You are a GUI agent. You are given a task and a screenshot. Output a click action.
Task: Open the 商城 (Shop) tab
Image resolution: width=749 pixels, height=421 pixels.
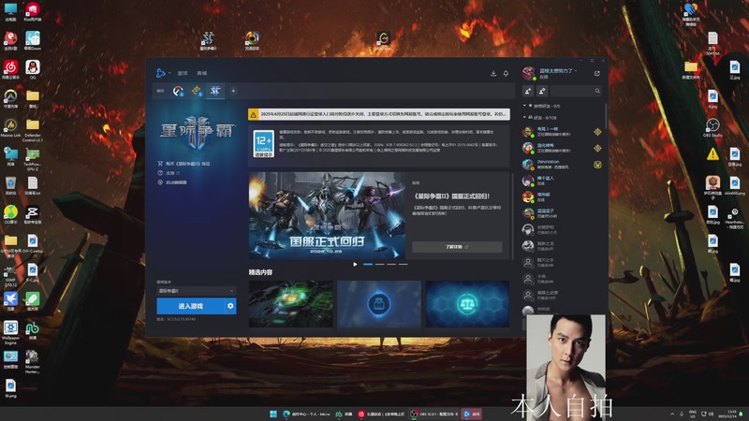[x=202, y=74]
